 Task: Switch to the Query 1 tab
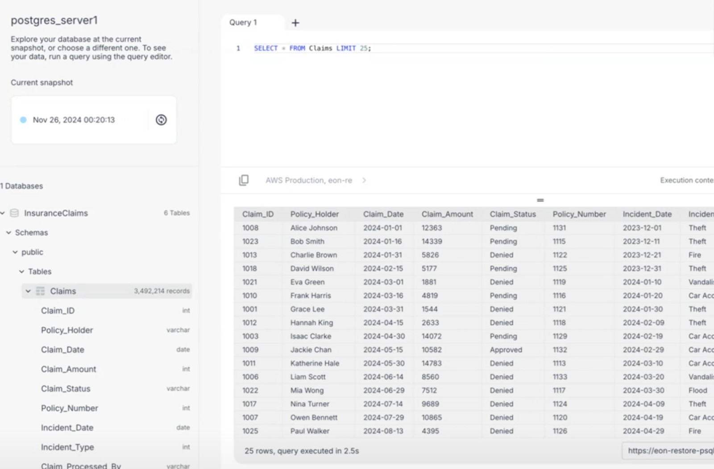[243, 22]
